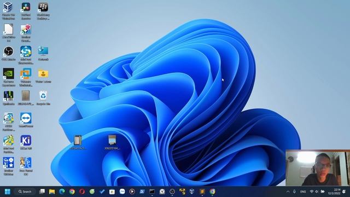The height and width of the screenshot is (197, 350).
Task: Click the volume speaker tray icon
Action: tap(317, 192)
